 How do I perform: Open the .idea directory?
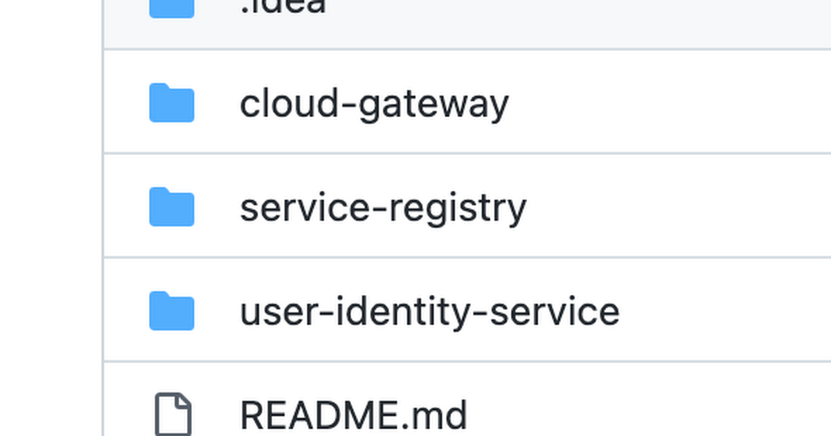tap(284, 6)
